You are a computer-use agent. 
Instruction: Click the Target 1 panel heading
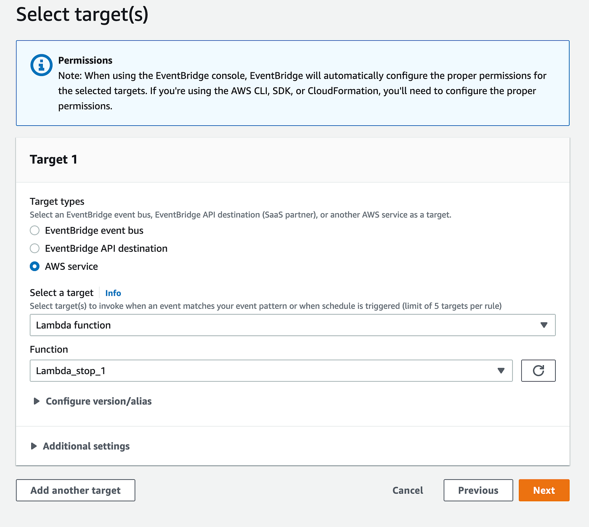coord(53,160)
